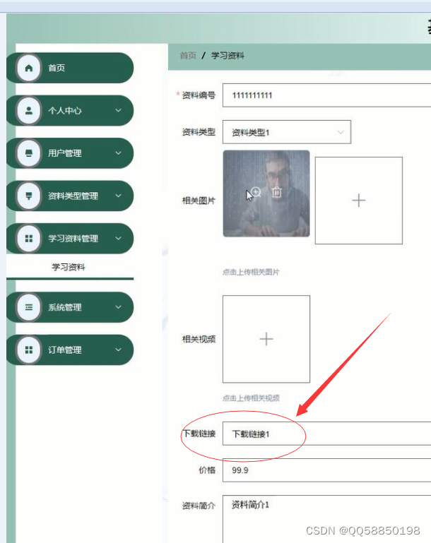Expand the 订单管理 menu chevron

pos(118,350)
